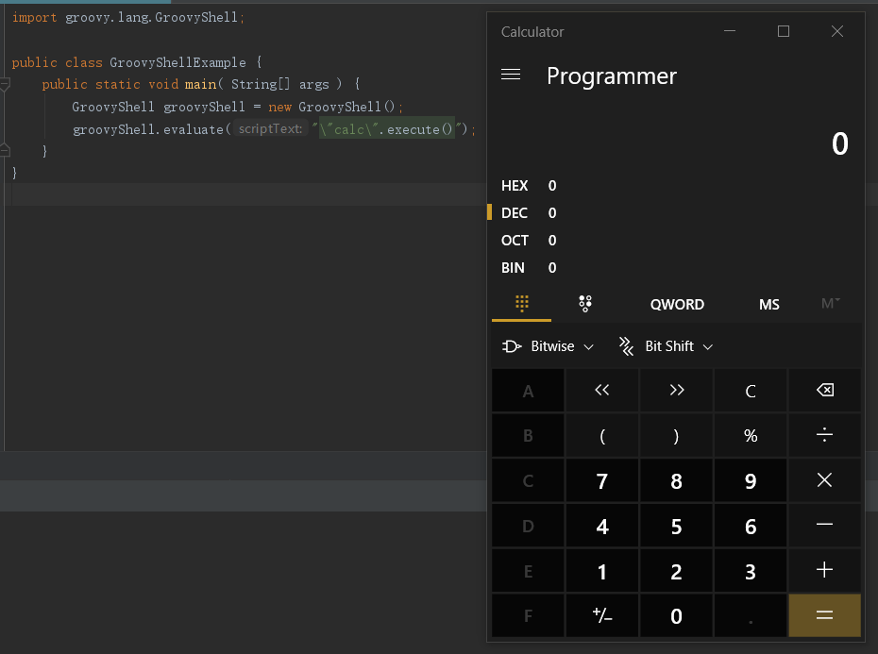Switch to the bit toggling keypad
The image size is (878, 654).
pos(585,303)
